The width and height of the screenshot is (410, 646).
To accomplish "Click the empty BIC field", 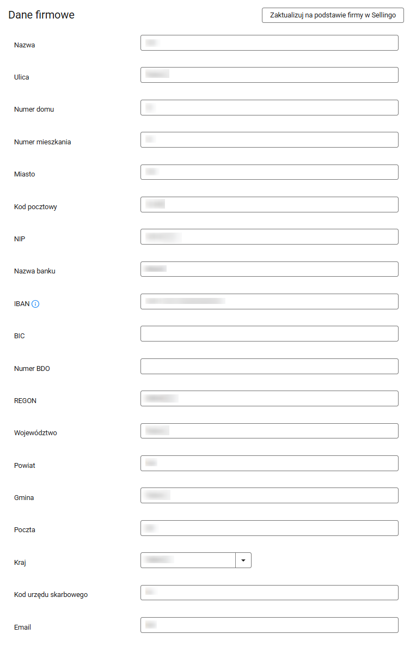I will 269,334.
